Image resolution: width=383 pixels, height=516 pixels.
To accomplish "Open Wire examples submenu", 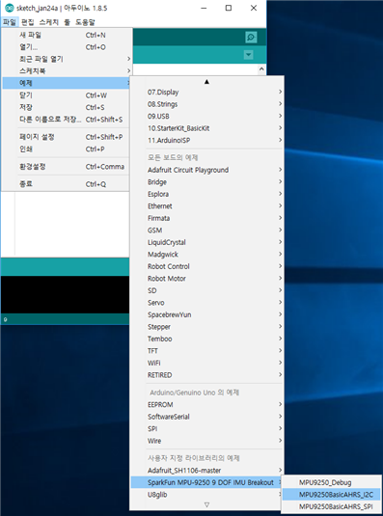I will pos(206,441).
